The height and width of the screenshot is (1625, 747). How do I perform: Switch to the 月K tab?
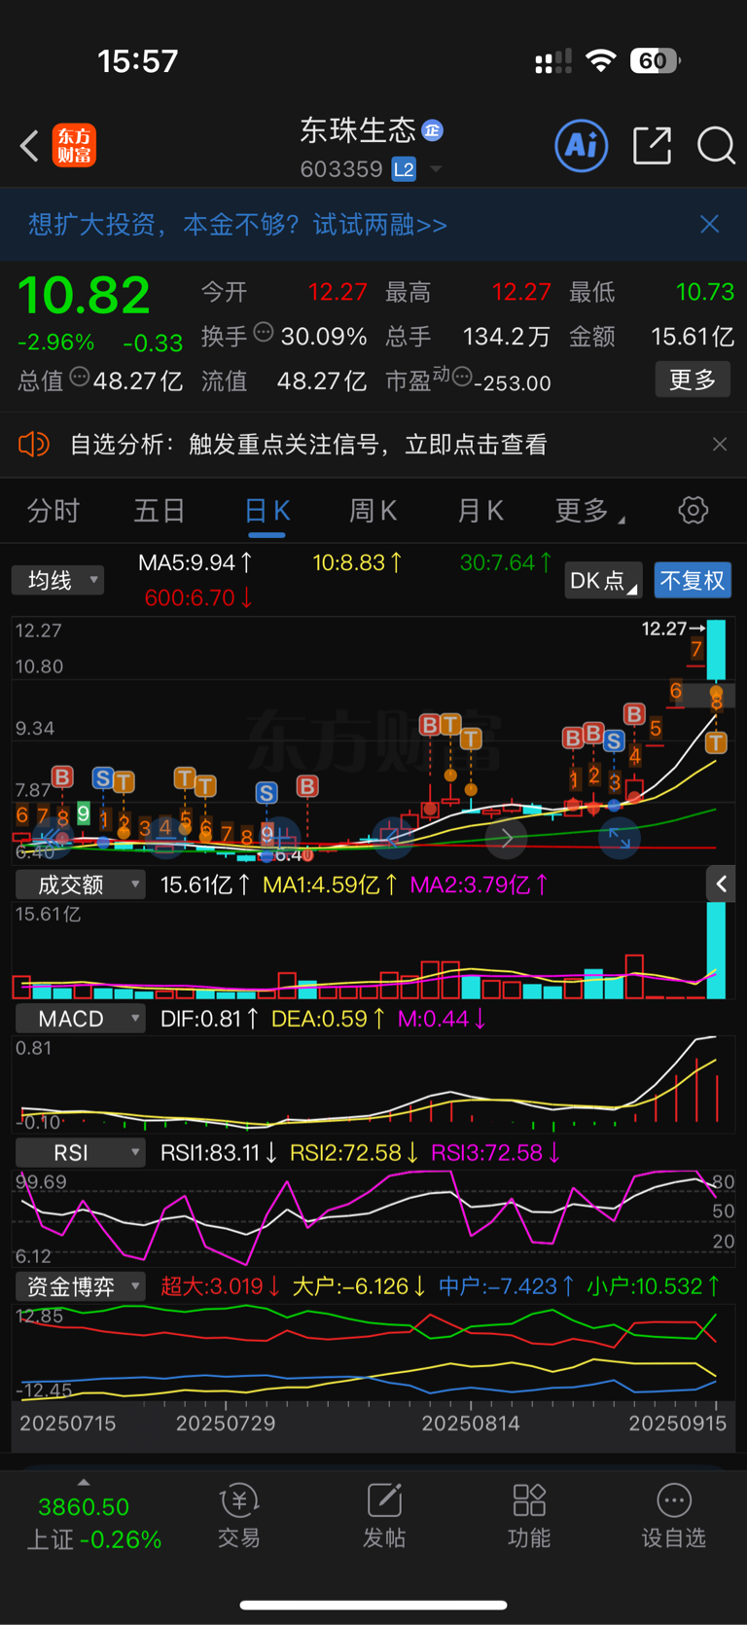pyautogui.click(x=480, y=510)
